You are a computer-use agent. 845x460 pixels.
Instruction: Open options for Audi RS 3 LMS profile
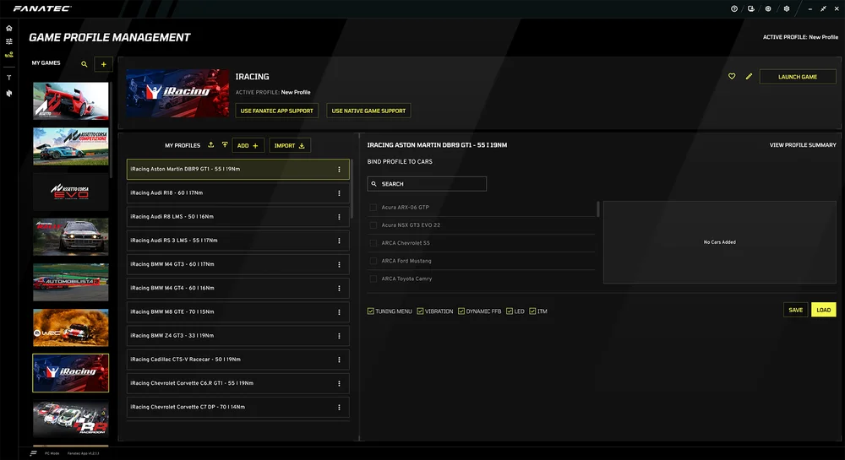(x=339, y=241)
